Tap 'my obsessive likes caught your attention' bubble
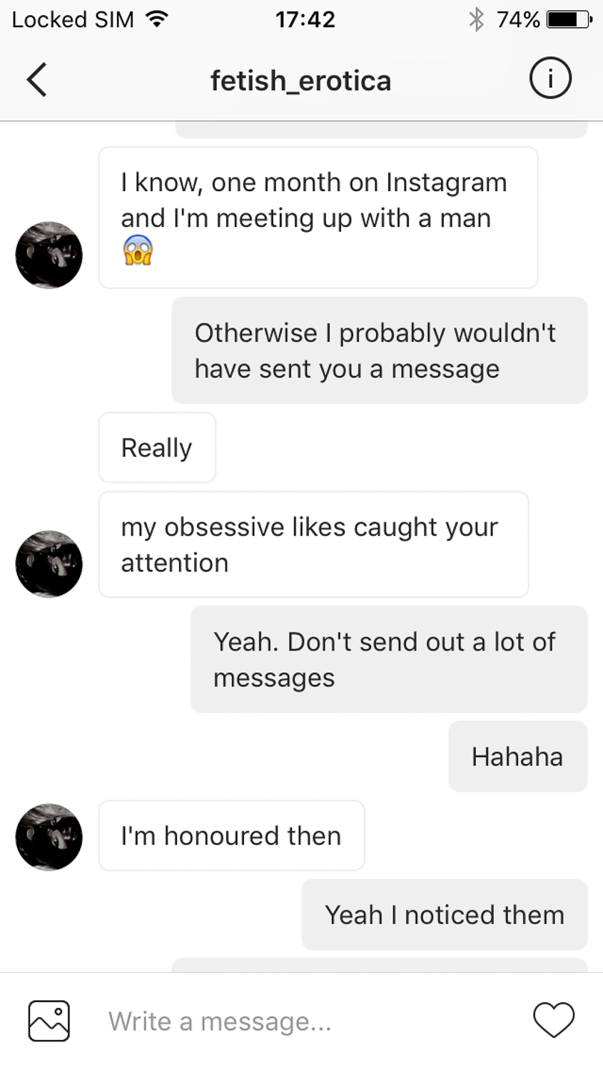 point(313,544)
